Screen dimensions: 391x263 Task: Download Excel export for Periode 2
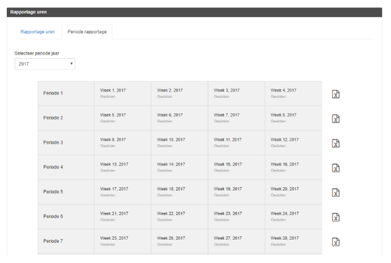pos(336,119)
